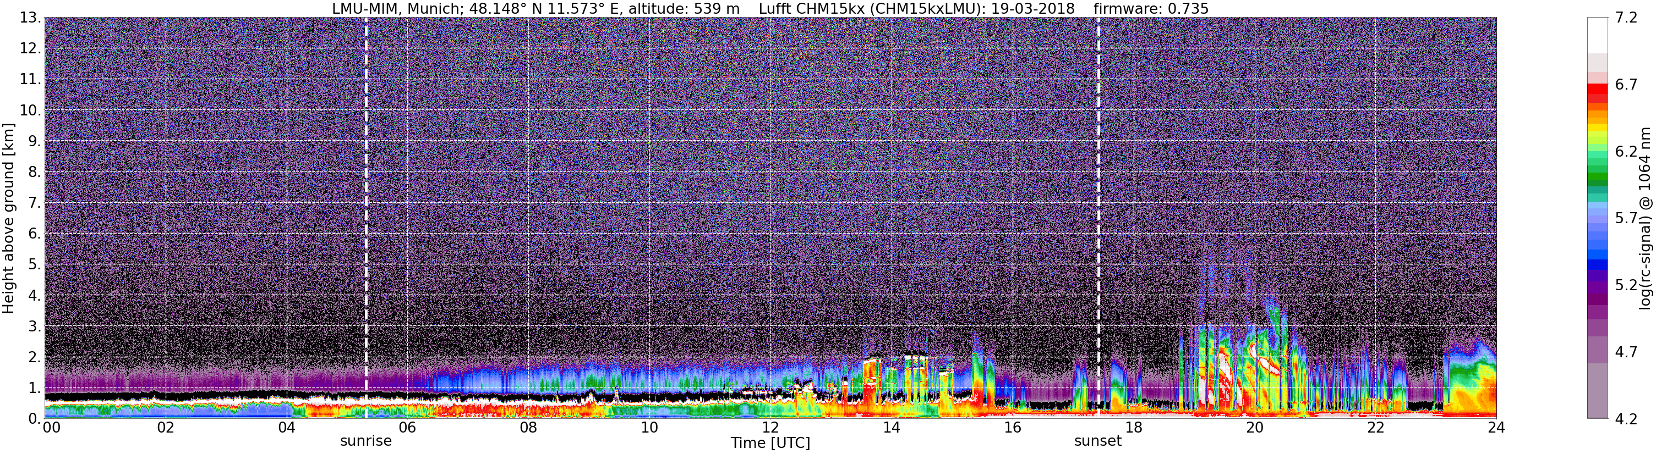Click the y-axis tick label '4.'

[35, 295]
